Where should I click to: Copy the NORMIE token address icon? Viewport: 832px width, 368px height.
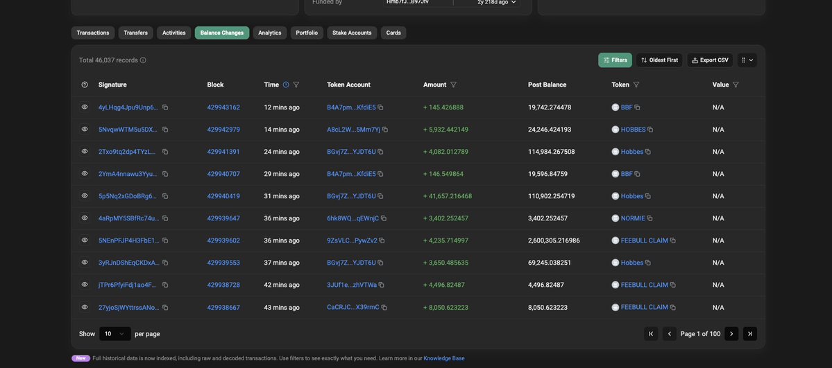[x=650, y=218]
